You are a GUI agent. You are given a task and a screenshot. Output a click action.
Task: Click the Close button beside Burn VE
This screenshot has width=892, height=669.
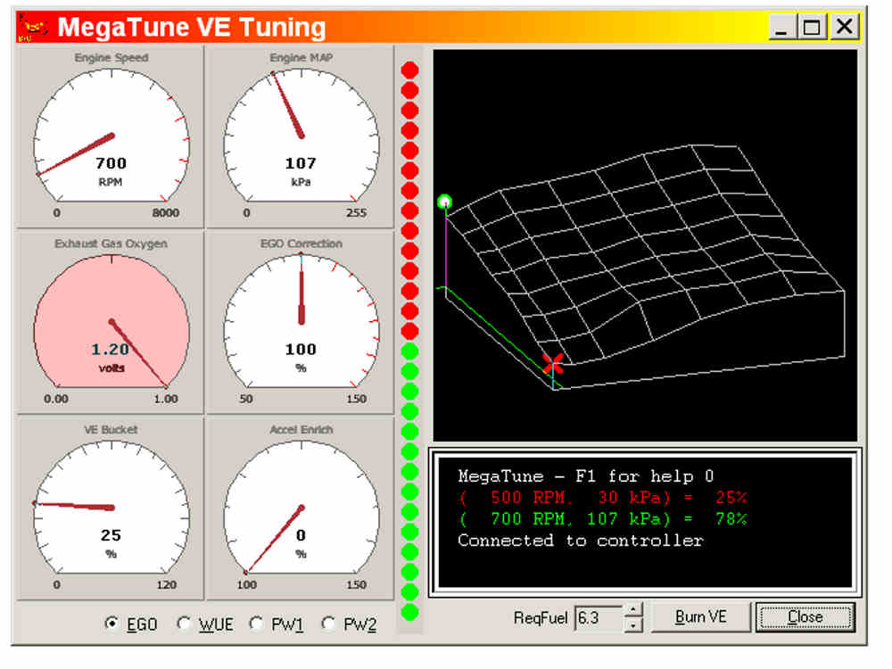click(805, 617)
